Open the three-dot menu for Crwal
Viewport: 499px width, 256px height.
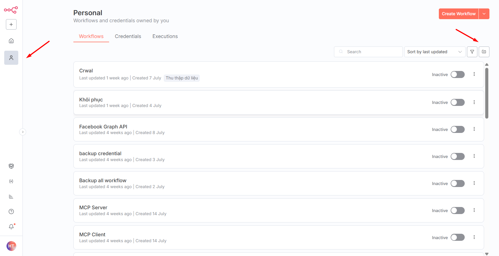pos(474,74)
